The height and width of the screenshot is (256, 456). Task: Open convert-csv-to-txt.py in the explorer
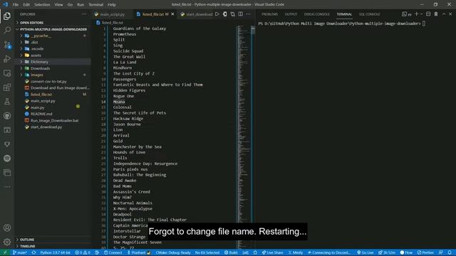pos(48,81)
